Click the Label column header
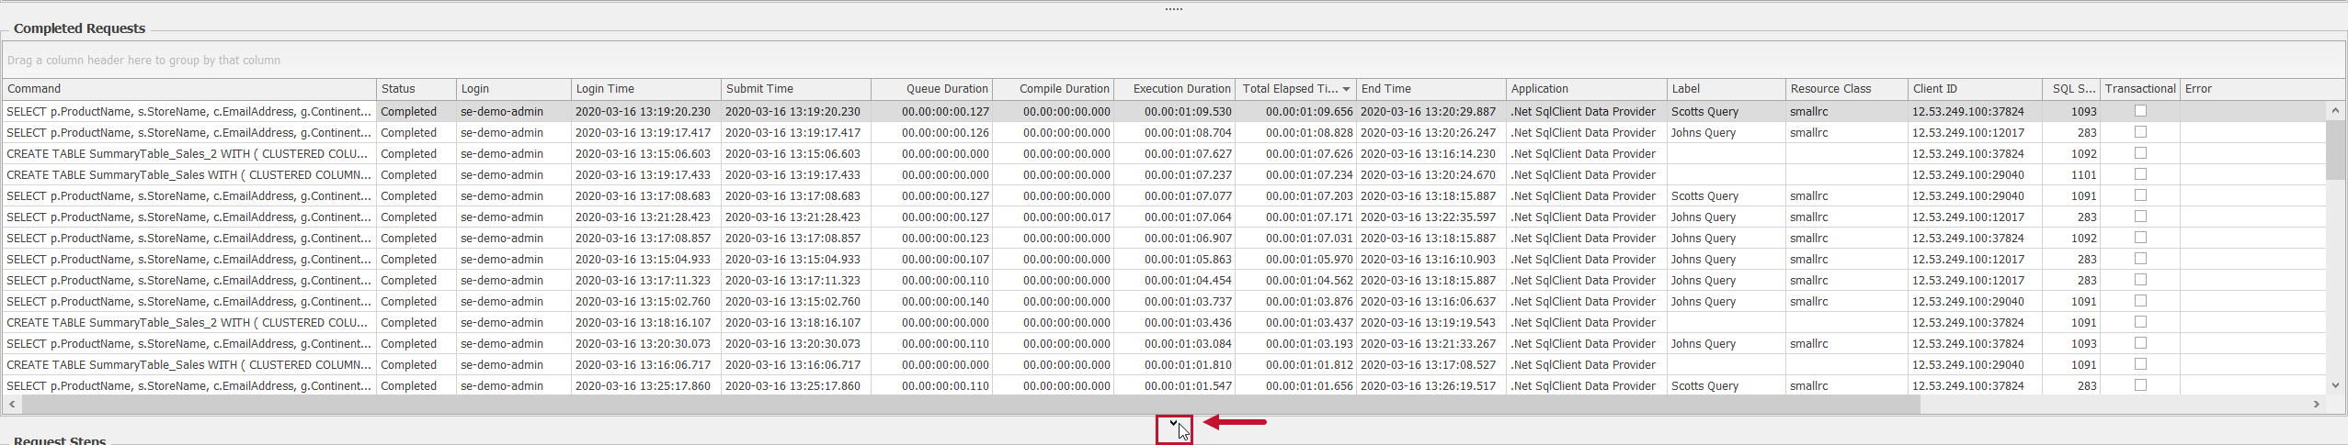The image size is (2348, 445). coord(1727,89)
